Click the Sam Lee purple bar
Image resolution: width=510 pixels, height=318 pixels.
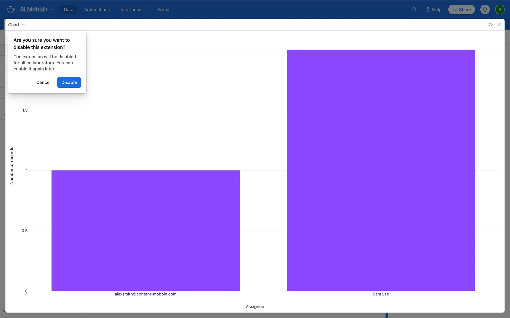380,170
